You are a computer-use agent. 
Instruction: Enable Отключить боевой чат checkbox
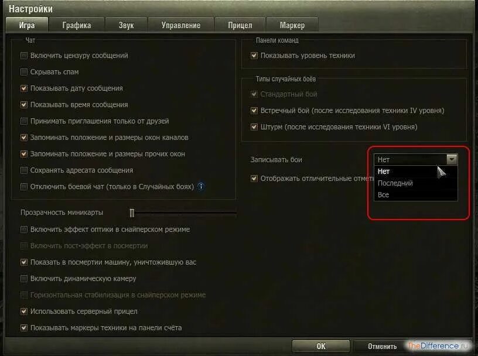tap(24, 187)
